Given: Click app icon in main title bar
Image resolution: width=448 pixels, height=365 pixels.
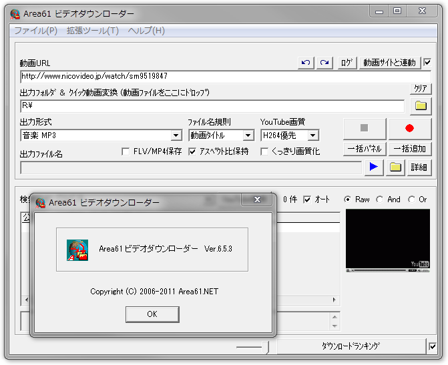Looking at the screenshot, I should pos(15,14).
